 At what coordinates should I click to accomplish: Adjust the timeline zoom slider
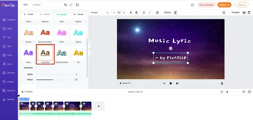point(233,92)
